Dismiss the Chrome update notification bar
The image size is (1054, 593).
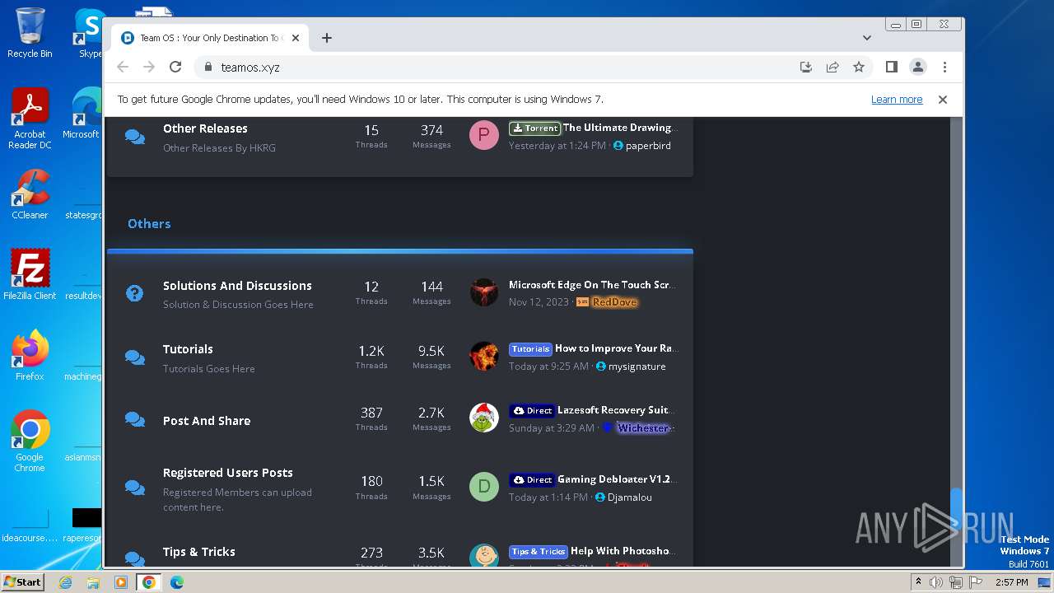[943, 100]
